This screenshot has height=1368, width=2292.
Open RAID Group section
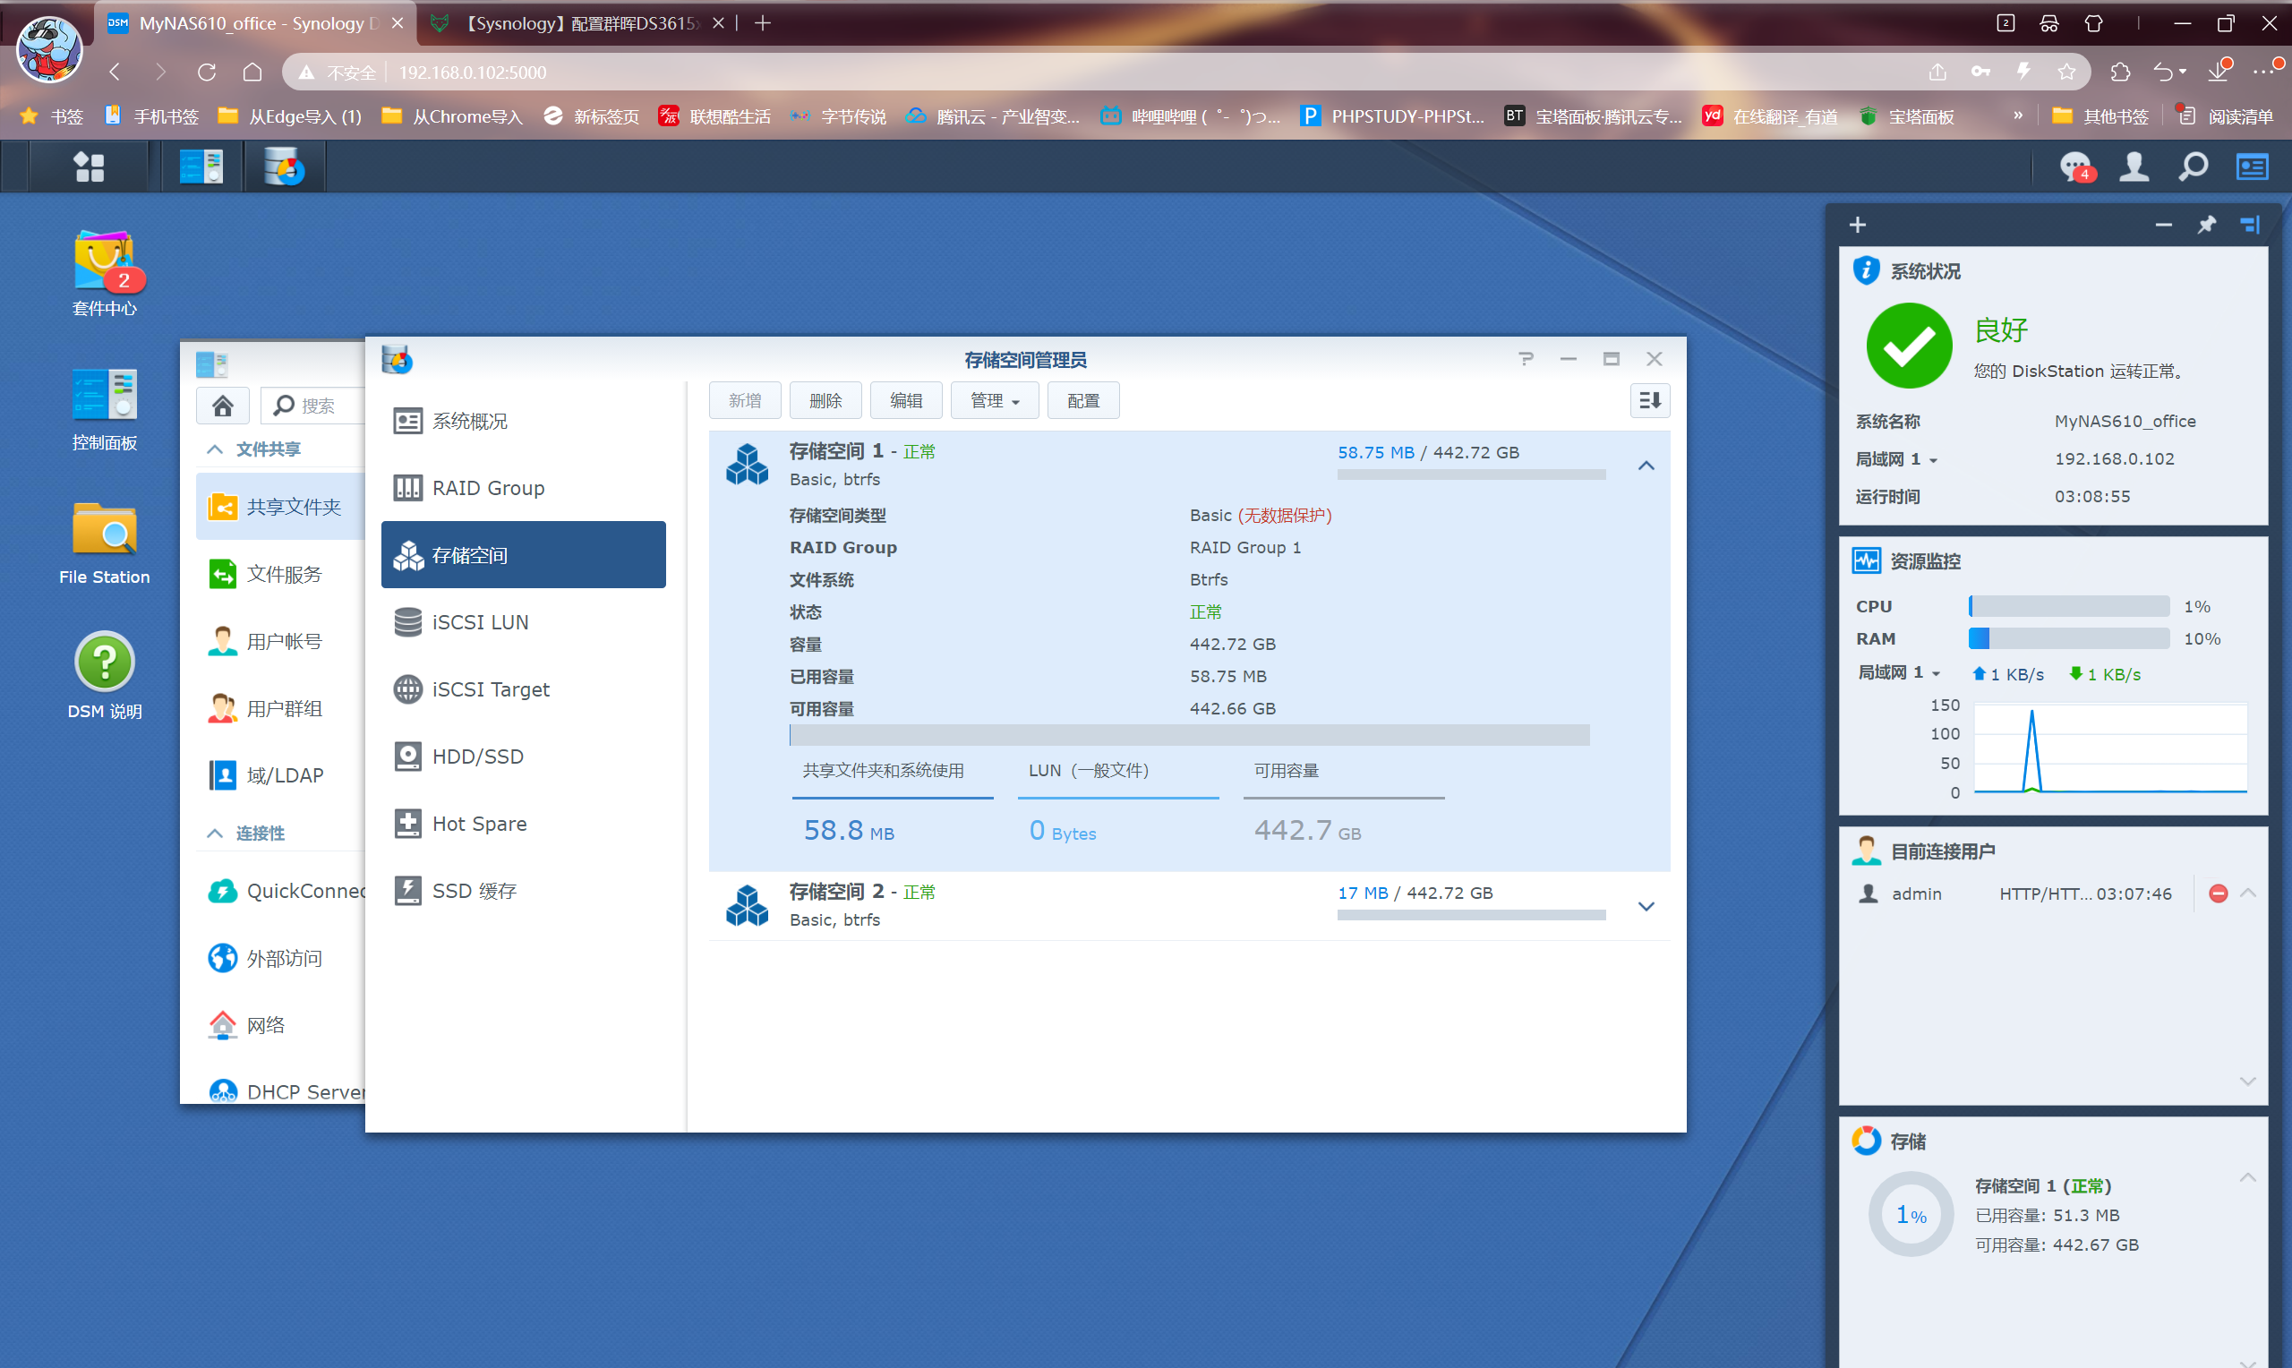coord(524,488)
